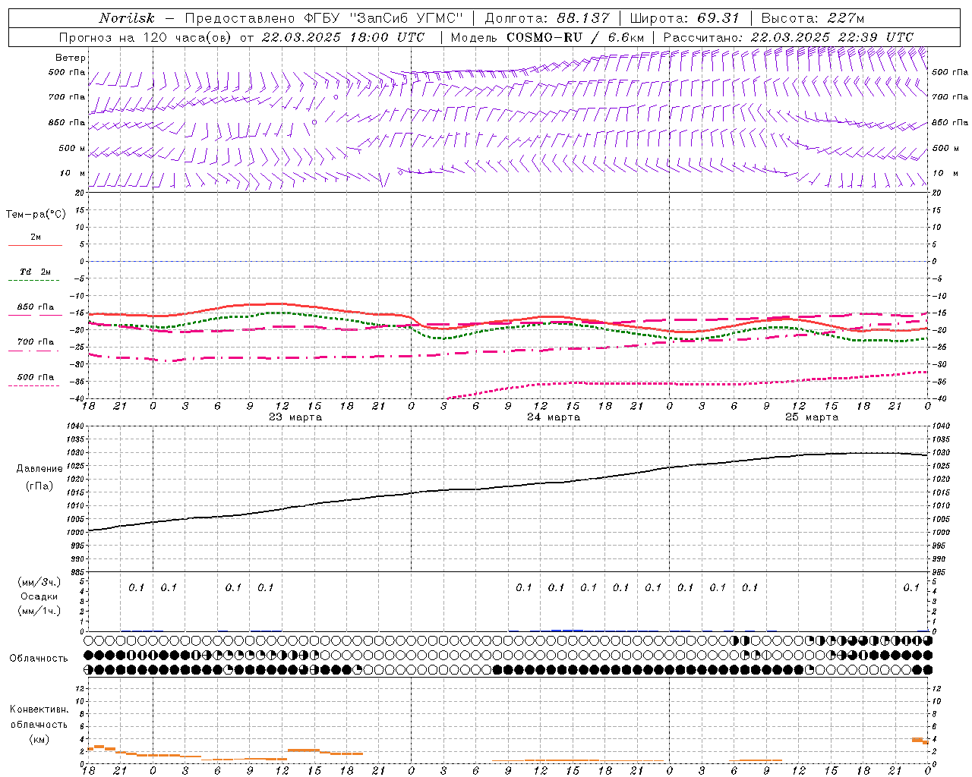Viewport: 972px width, 777px height.
Task: Click the 'Тем-ра(°C)' temperature panel label
Action: pyautogui.click(x=36, y=215)
